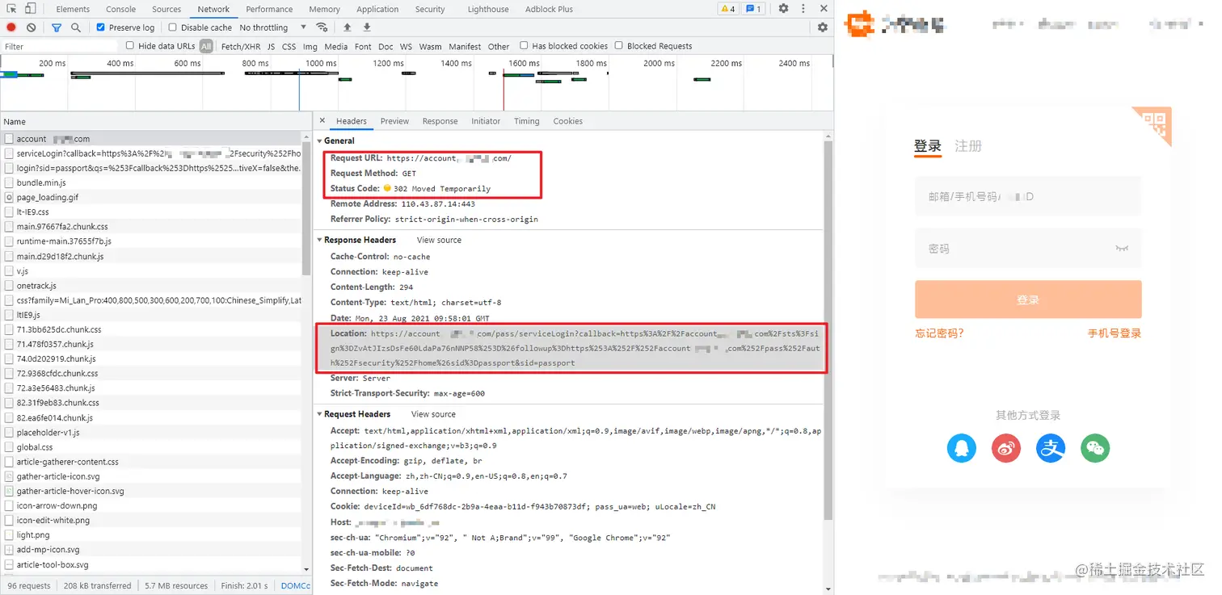Close the request details pane
This screenshot has width=1222, height=595.
click(322, 121)
